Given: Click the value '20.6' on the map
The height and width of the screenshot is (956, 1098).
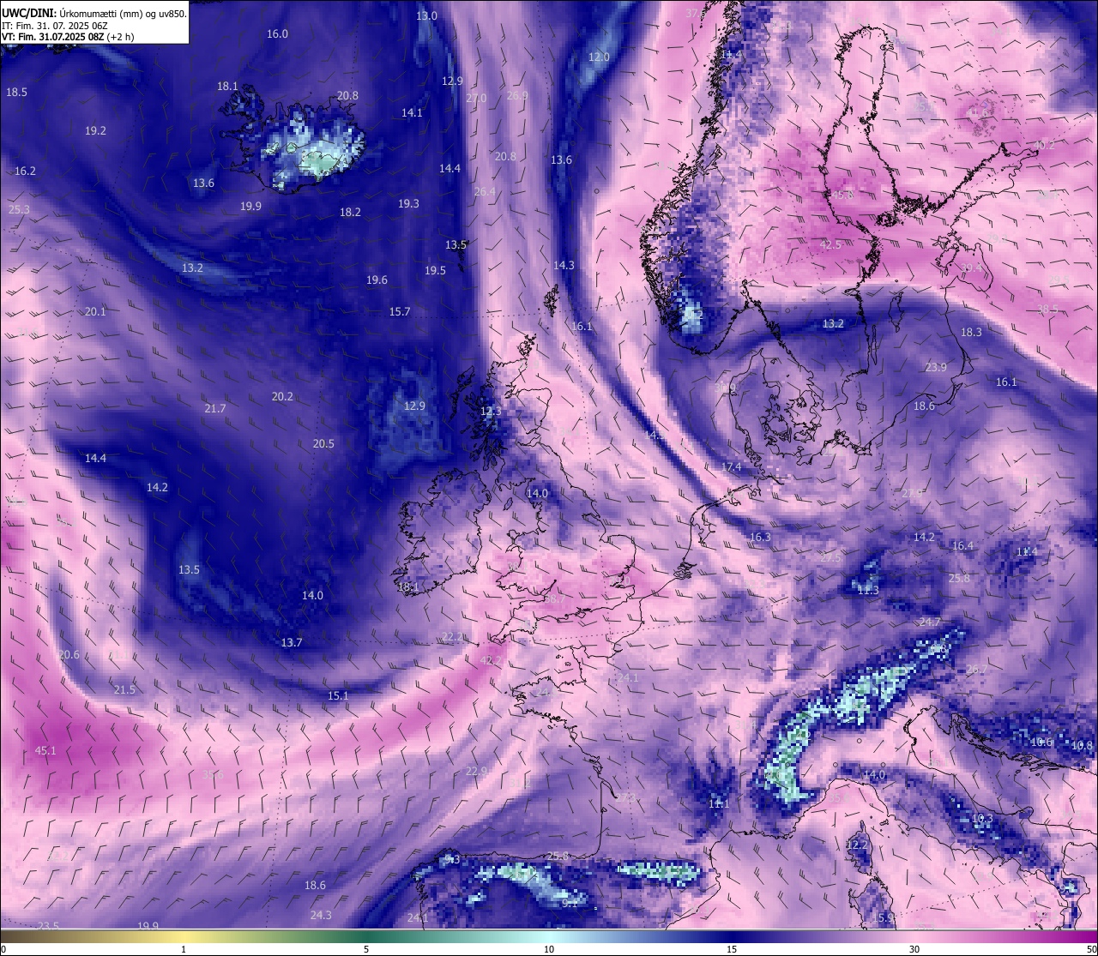Looking at the screenshot, I should click(x=69, y=654).
